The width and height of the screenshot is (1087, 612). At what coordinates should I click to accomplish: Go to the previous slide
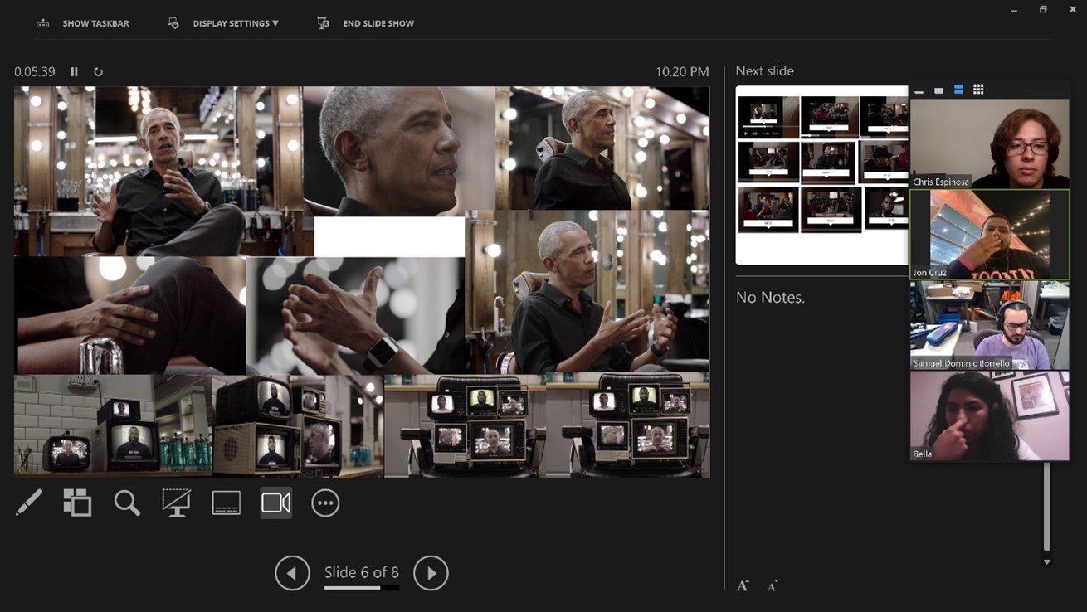292,573
